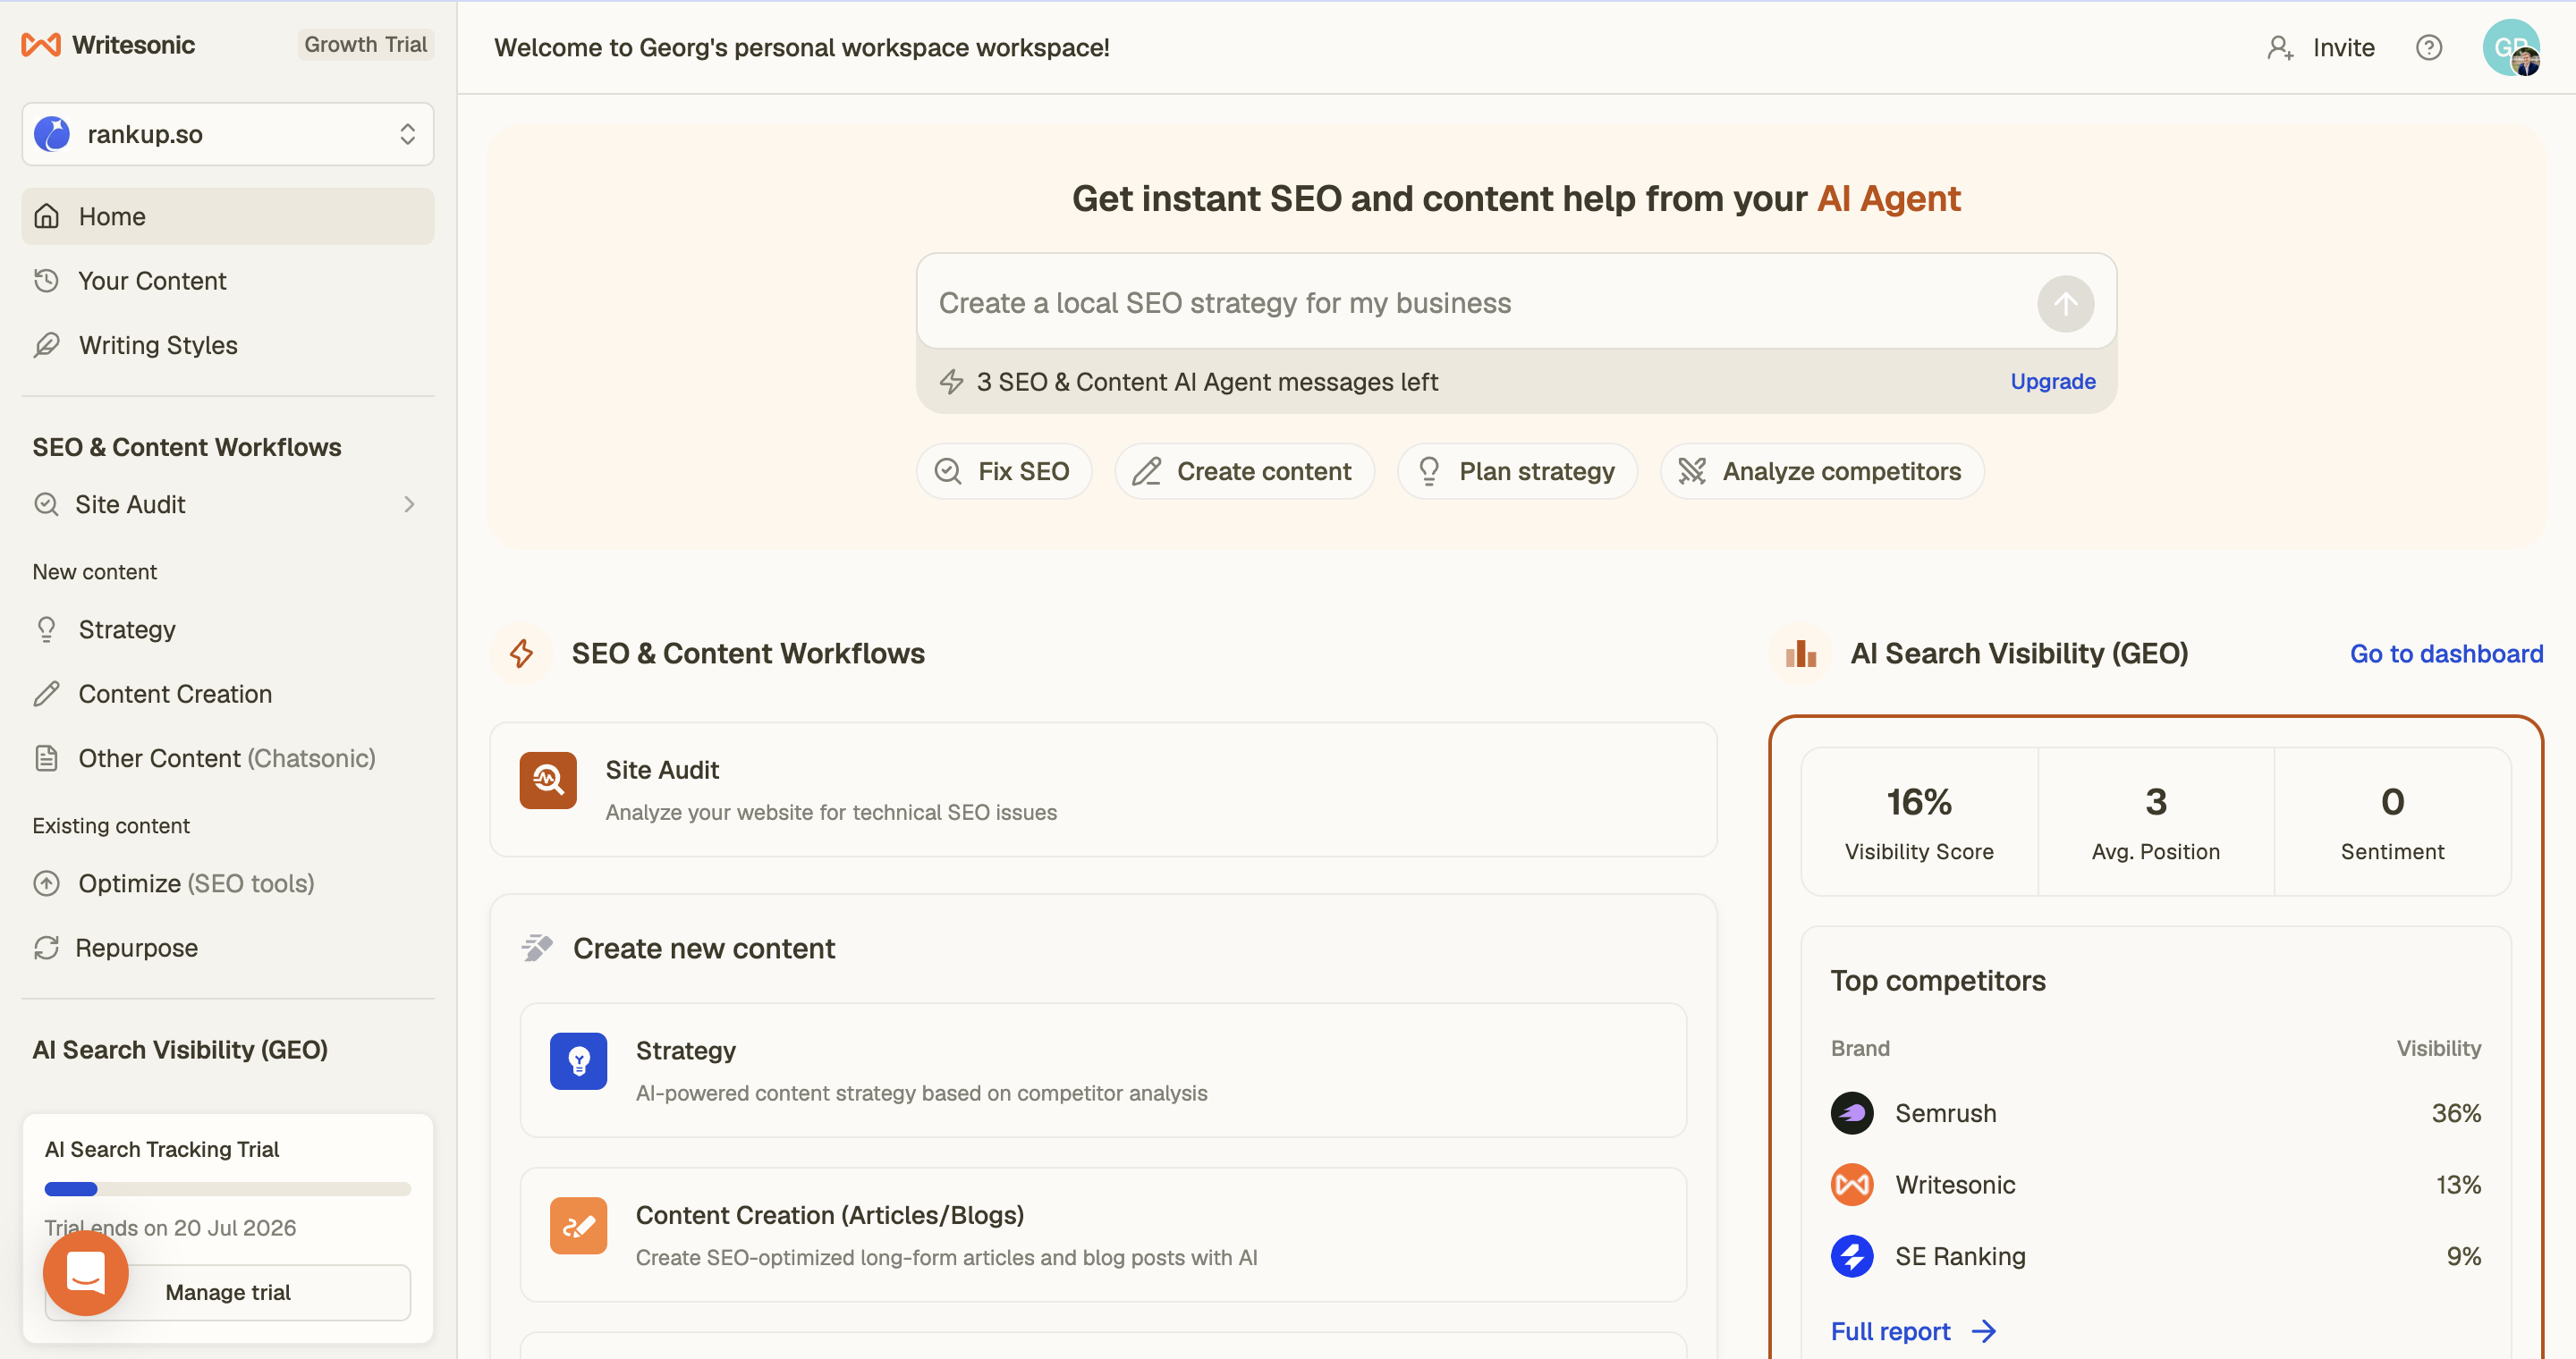Image resolution: width=2576 pixels, height=1359 pixels.
Task: Open the rankup.so workspace switcher dropdown
Action: point(228,134)
